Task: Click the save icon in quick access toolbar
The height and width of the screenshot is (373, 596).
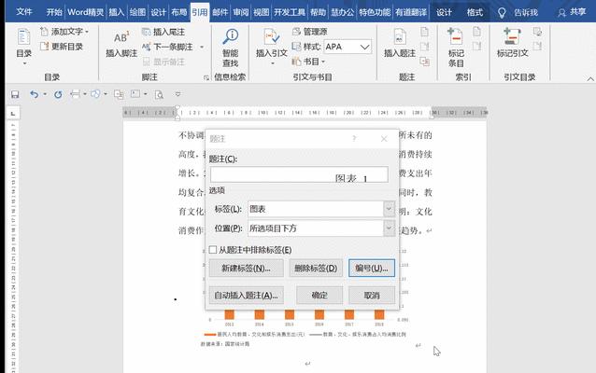Action: [15, 94]
